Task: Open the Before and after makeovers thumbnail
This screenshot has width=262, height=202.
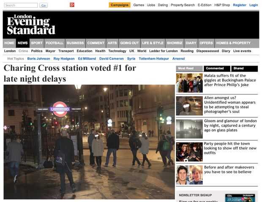Action: [189, 175]
